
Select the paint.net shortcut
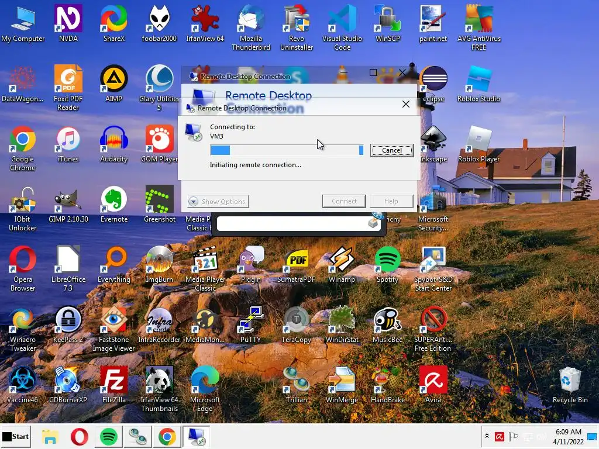point(433,23)
